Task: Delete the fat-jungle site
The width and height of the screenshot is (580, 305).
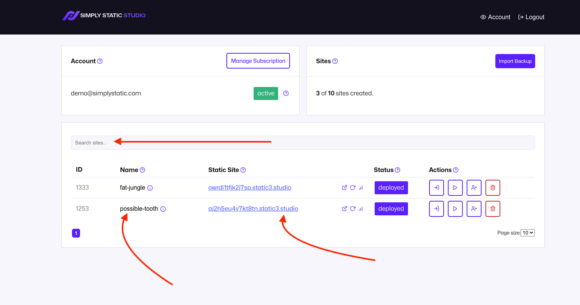Action: [x=493, y=188]
